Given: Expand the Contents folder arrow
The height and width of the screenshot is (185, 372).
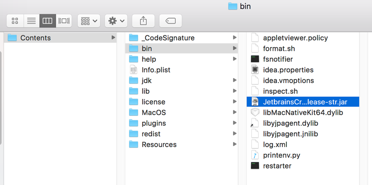Looking at the screenshot, I should coord(113,37).
